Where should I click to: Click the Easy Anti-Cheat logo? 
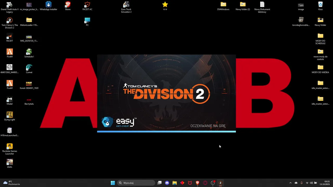click(x=119, y=122)
